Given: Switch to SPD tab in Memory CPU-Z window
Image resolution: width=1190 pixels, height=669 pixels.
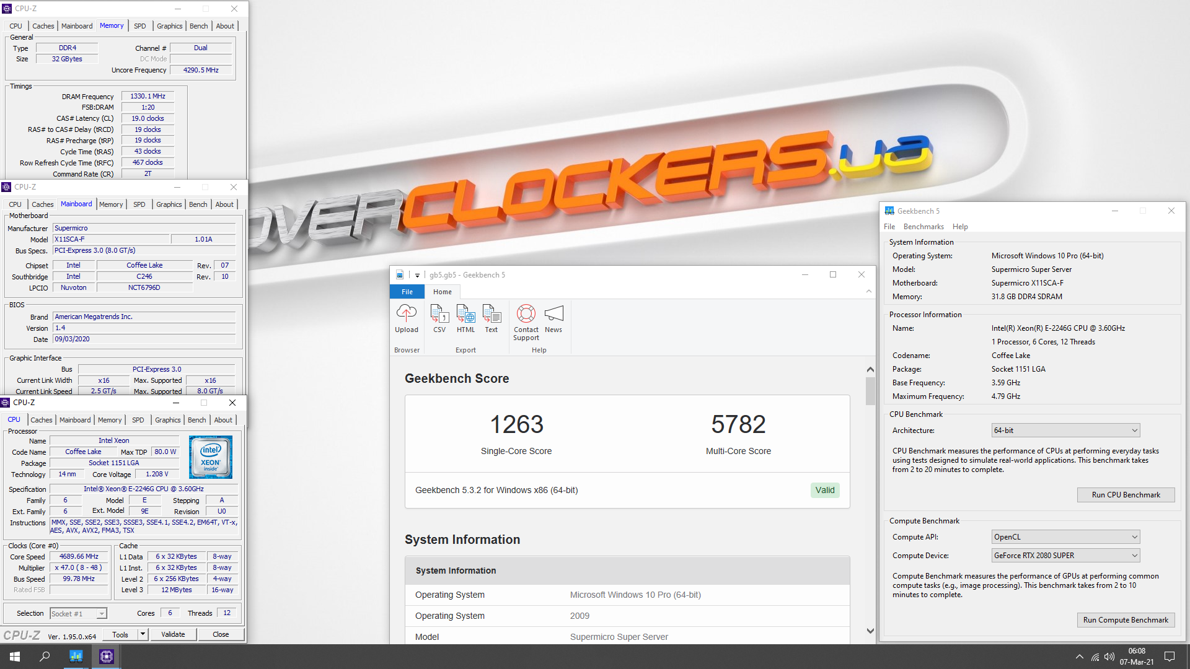Looking at the screenshot, I should point(140,26).
